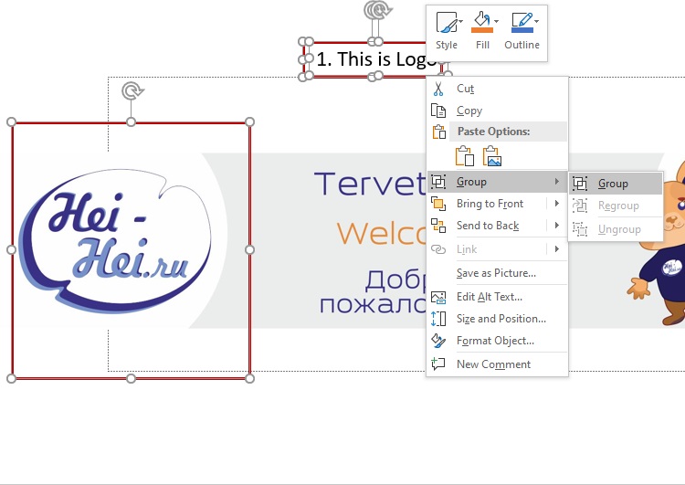This screenshot has width=685, height=485.
Task: Click the rotation handle above the logo
Action: [x=132, y=91]
